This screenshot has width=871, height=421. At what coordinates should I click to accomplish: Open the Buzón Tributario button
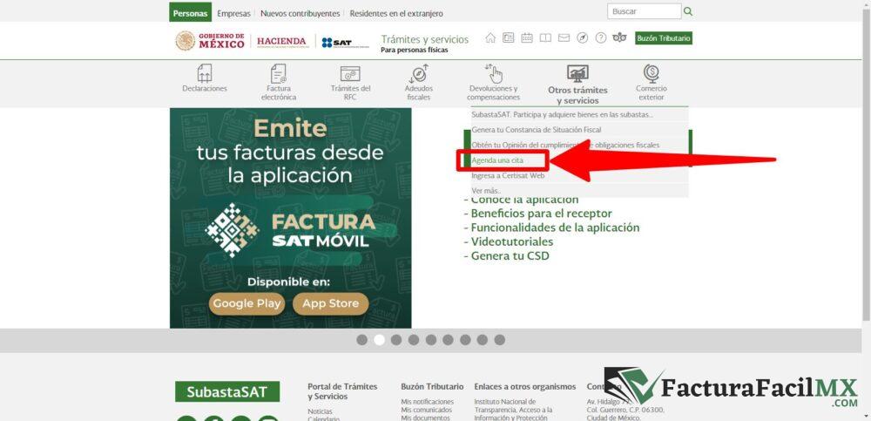coord(664,38)
